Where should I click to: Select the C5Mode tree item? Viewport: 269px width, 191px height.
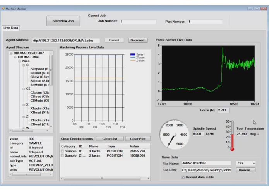pyautogui.click(x=39, y=101)
